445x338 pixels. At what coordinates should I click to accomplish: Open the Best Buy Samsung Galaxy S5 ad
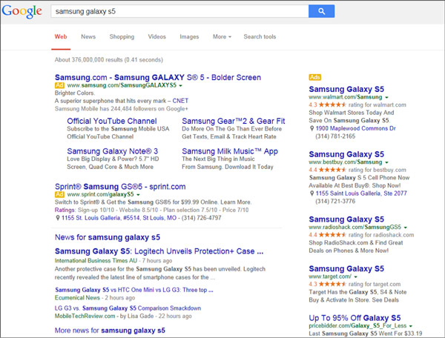pos(346,154)
